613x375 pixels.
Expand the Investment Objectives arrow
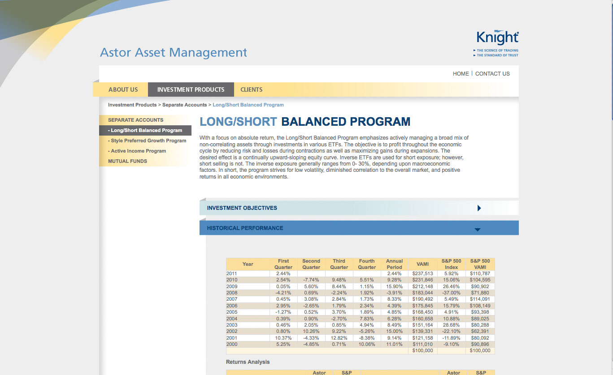[x=479, y=208]
